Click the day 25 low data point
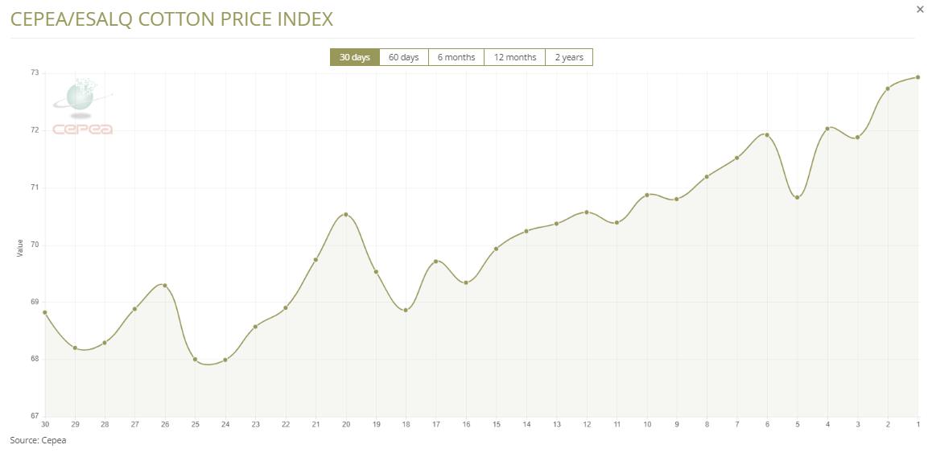Screen dimensions: 932x453 click(195, 359)
